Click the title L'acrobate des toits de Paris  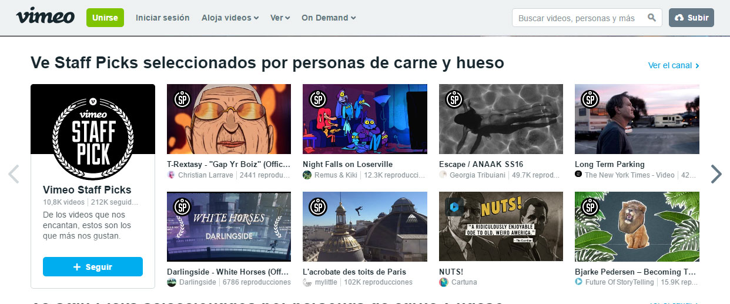(354, 272)
